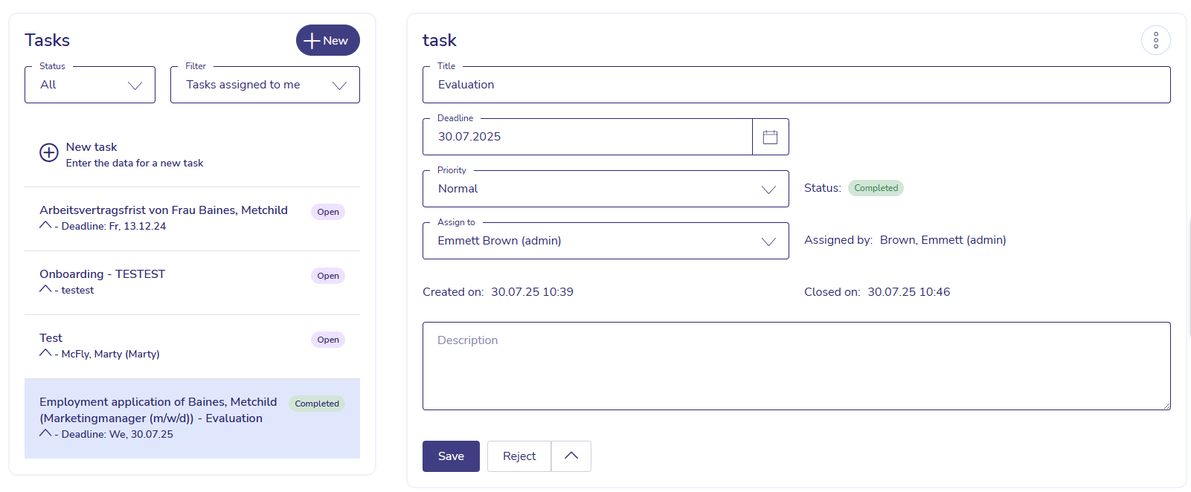Screen dimensions: 1191x492
Task: Click priority caret icon under Test task
Action: click(45, 353)
